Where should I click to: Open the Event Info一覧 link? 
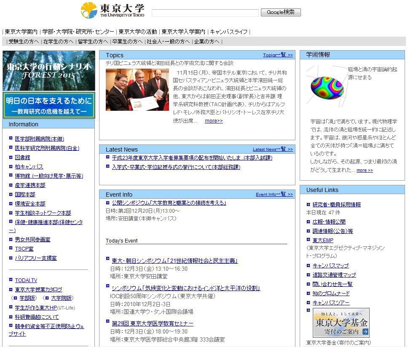point(274,195)
